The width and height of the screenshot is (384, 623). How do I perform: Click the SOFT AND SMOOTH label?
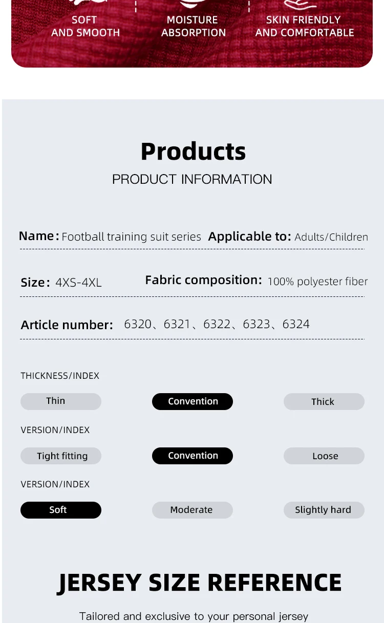tap(85, 26)
